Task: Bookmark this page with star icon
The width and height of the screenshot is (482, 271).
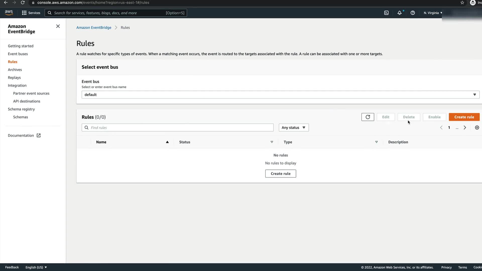Action: tap(462, 3)
